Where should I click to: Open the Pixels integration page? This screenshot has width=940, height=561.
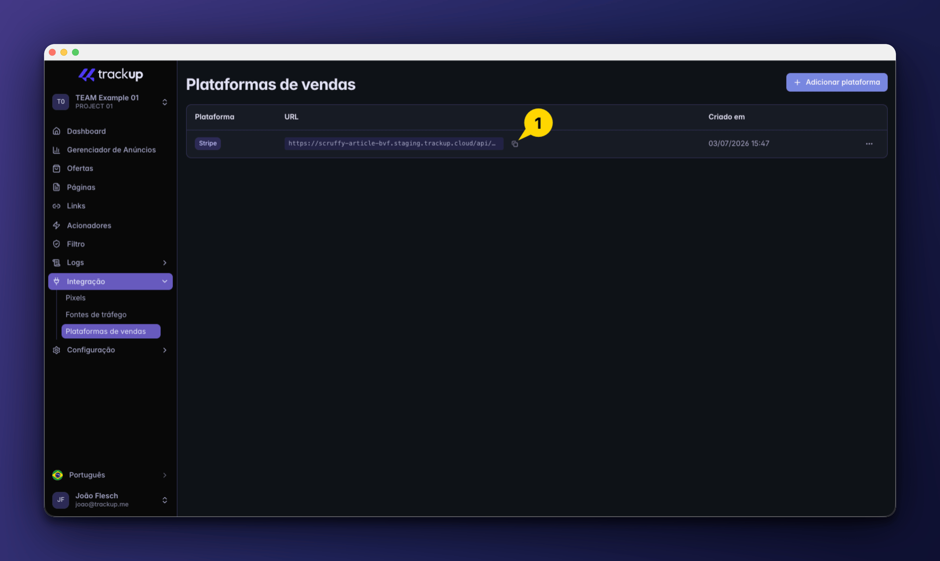click(x=75, y=297)
